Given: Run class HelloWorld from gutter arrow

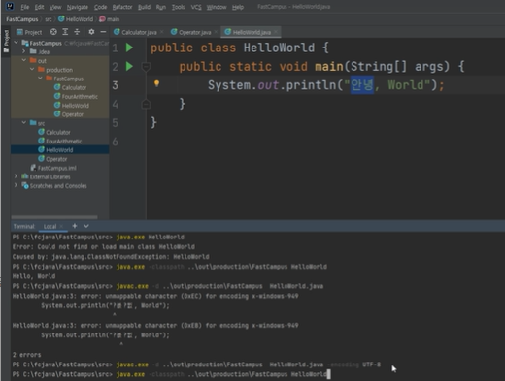Looking at the screenshot, I should pos(129,48).
